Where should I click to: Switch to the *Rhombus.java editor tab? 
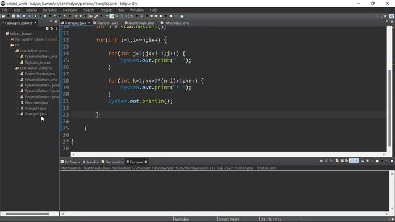(x=175, y=23)
